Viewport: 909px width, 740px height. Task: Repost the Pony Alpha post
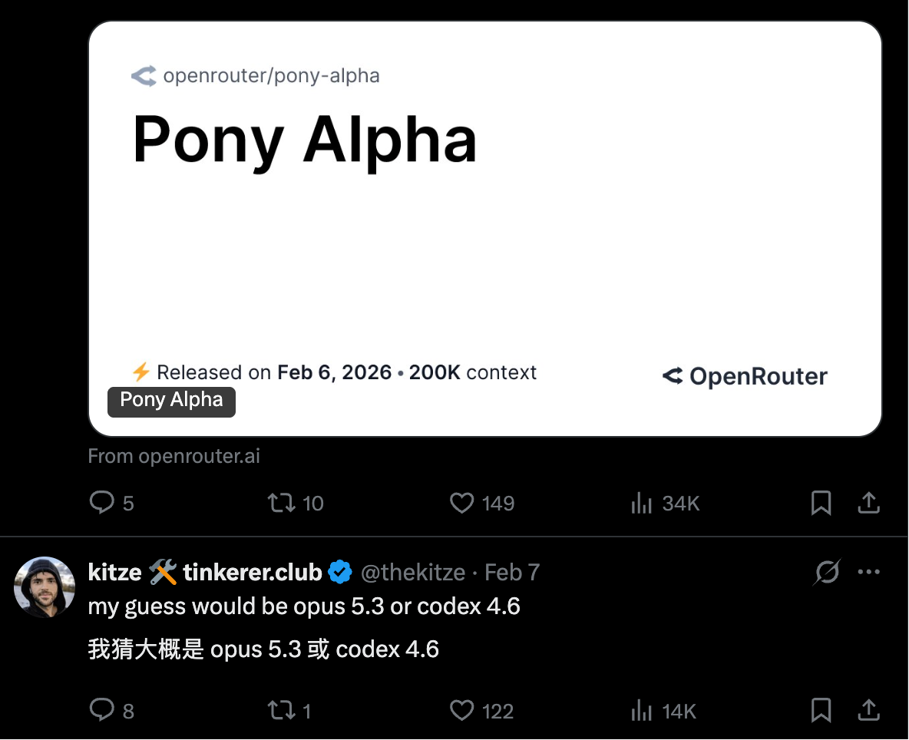click(x=281, y=503)
